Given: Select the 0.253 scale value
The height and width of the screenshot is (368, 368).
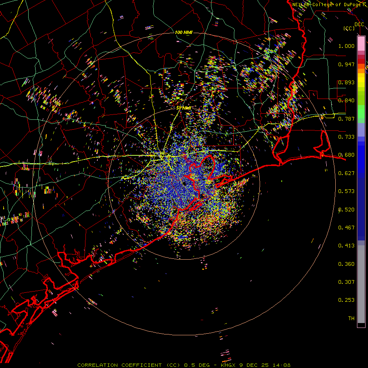Looking at the screenshot, I should pyautogui.click(x=346, y=300).
